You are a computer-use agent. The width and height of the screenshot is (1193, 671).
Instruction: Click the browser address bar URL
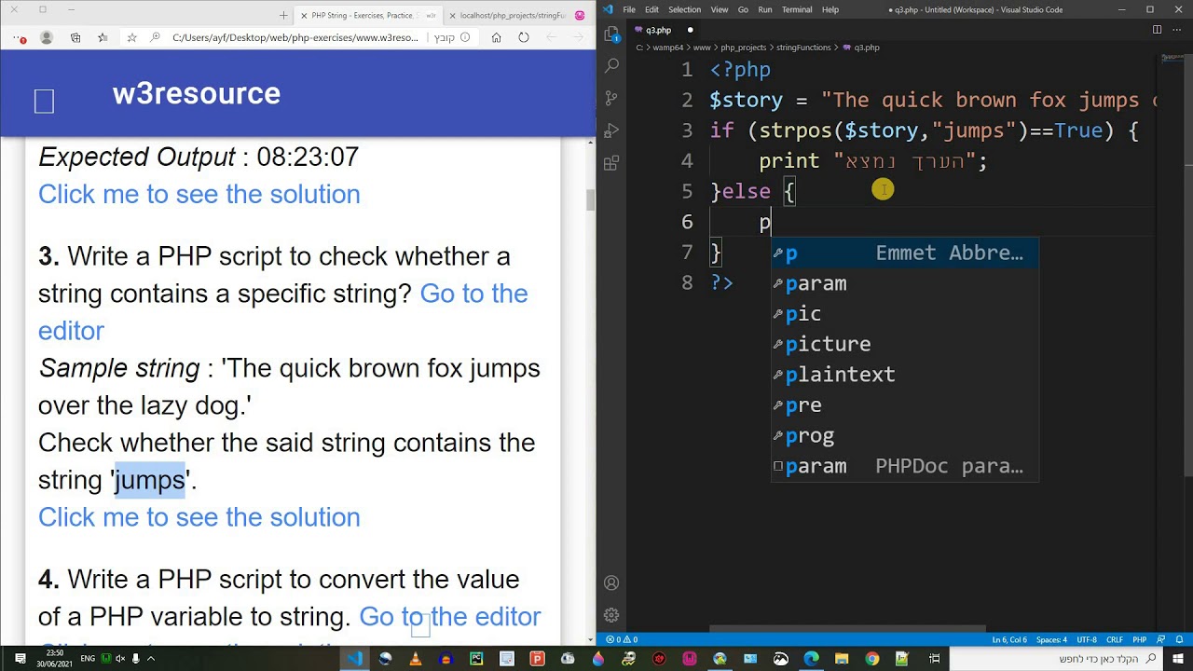tap(295, 38)
